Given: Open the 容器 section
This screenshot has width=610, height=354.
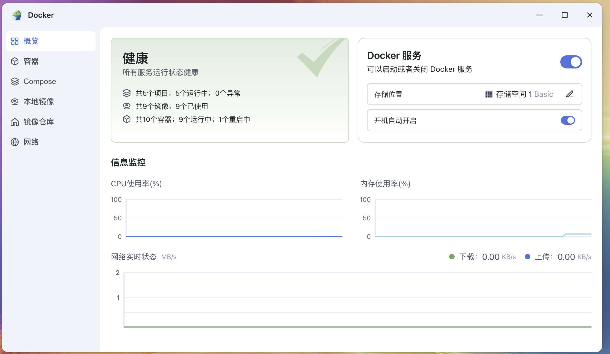Looking at the screenshot, I should [x=31, y=61].
